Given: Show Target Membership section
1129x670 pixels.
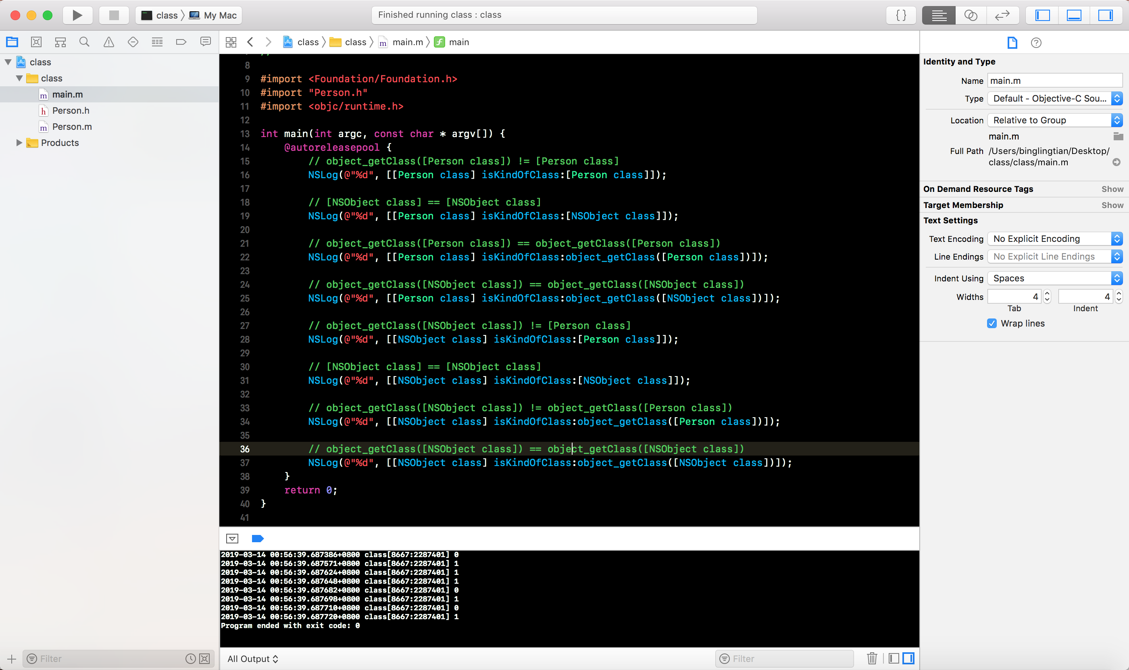Looking at the screenshot, I should (1112, 205).
